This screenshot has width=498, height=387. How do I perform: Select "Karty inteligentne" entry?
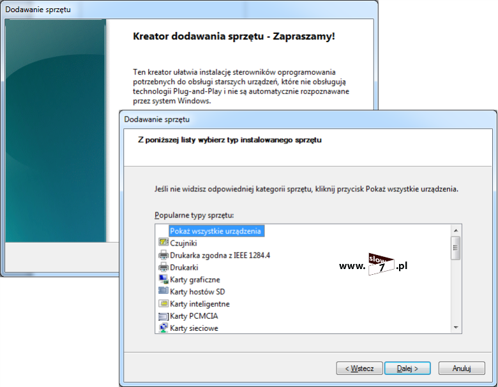coord(199,304)
